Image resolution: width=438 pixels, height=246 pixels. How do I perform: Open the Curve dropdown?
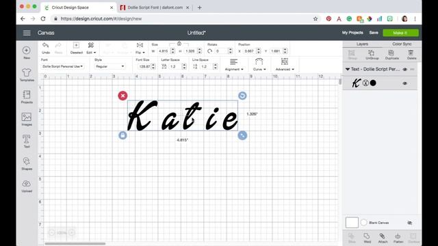click(x=259, y=65)
